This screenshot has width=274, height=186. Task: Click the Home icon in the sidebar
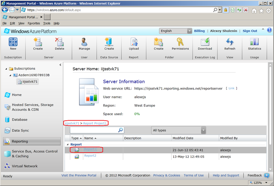point(7,95)
